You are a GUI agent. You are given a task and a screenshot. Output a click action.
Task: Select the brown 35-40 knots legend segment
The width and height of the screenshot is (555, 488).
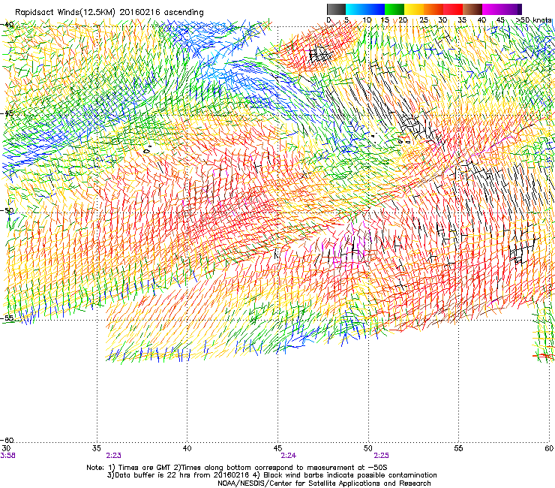pyautogui.click(x=472, y=9)
